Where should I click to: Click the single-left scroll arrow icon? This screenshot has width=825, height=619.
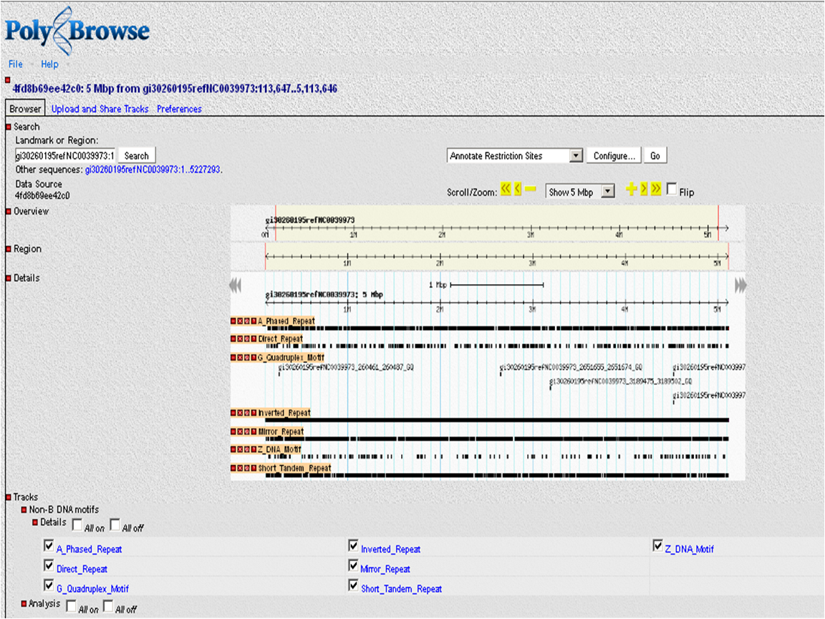pos(518,189)
